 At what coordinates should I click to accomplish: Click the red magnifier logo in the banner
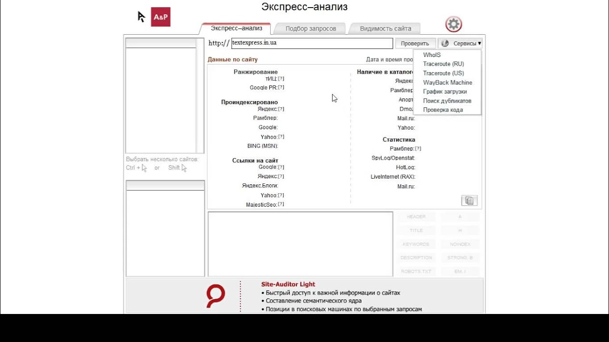(216, 296)
